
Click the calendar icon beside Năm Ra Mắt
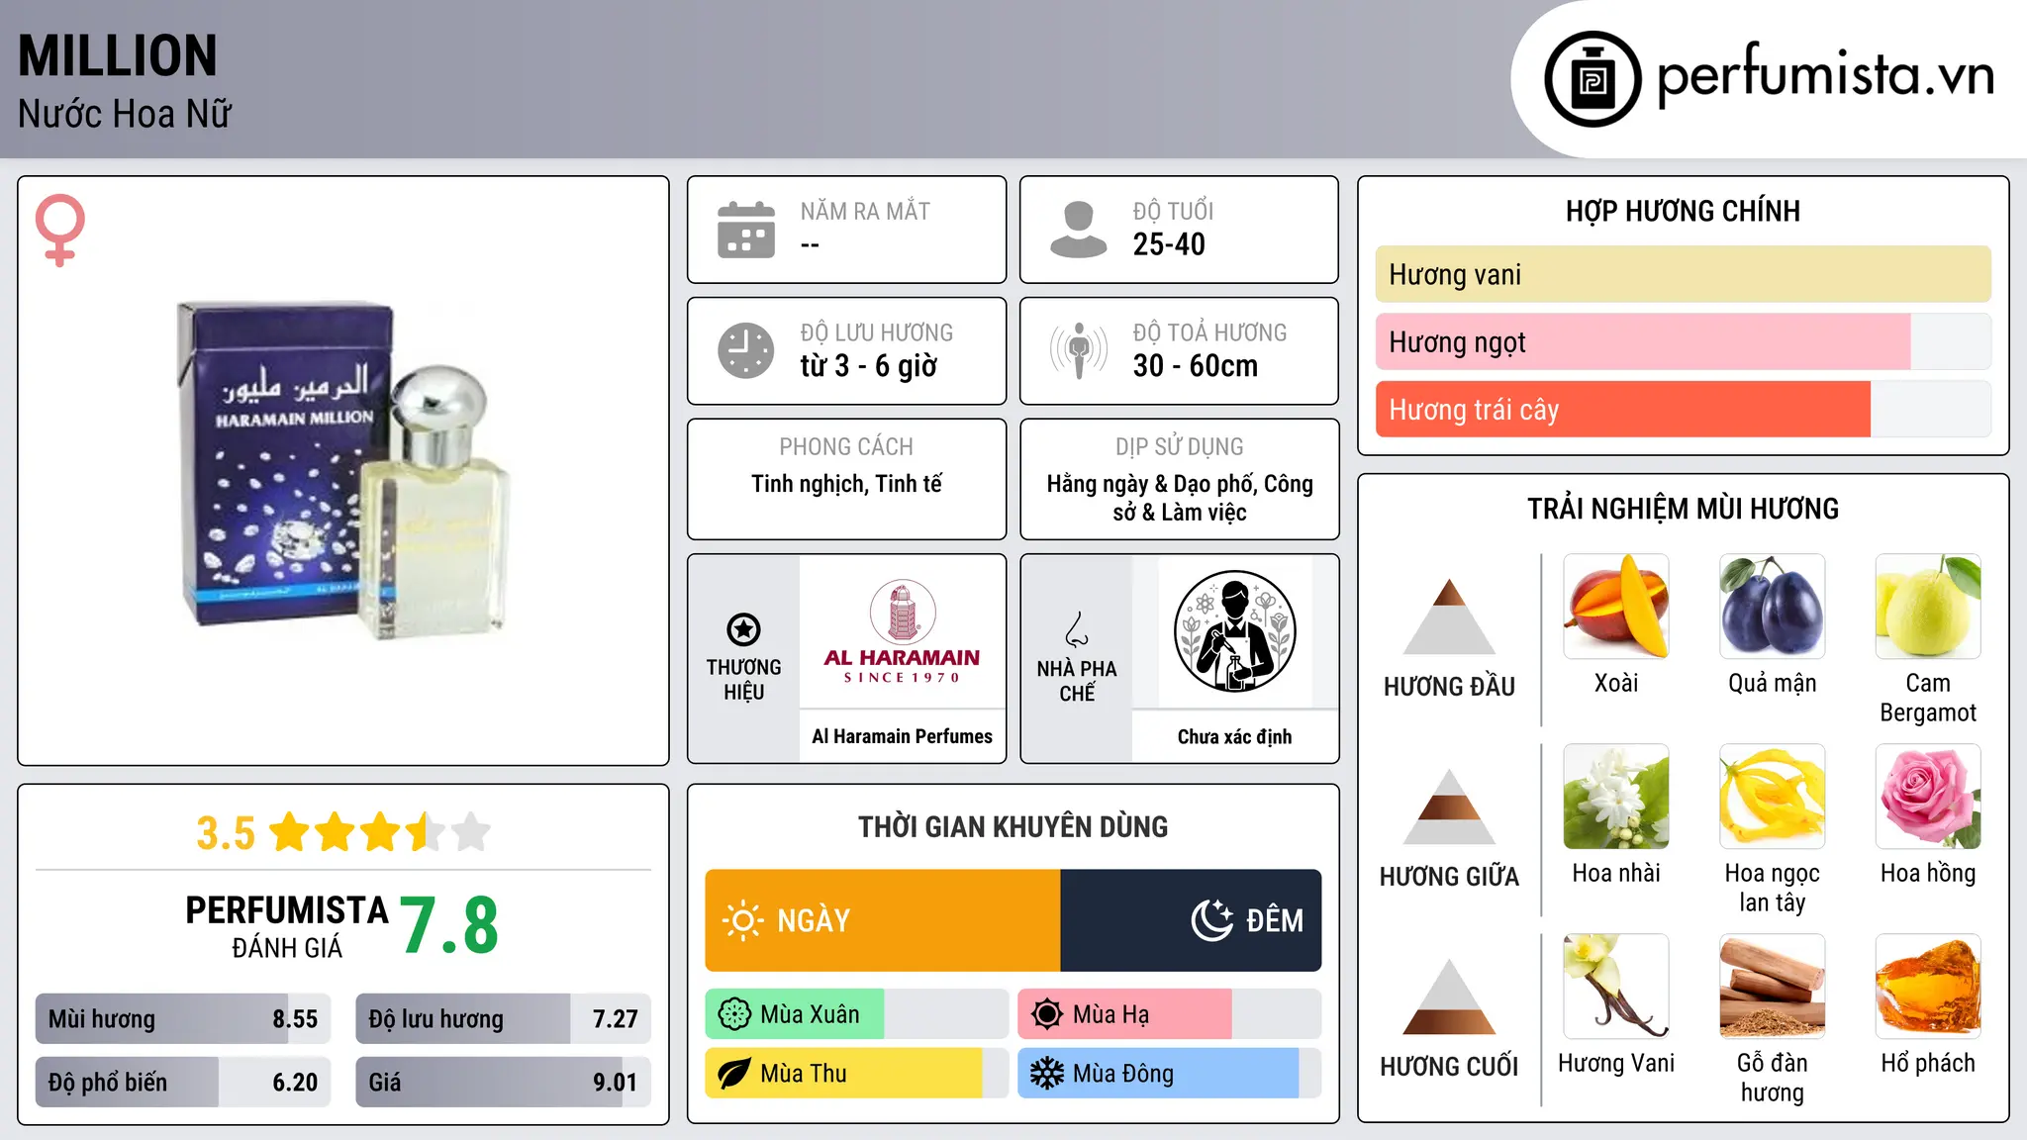[x=746, y=230]
